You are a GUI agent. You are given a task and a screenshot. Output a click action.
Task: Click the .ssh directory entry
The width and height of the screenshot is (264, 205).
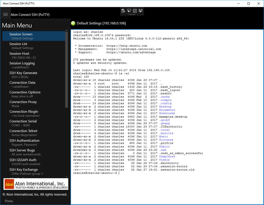tap(163, 150)
